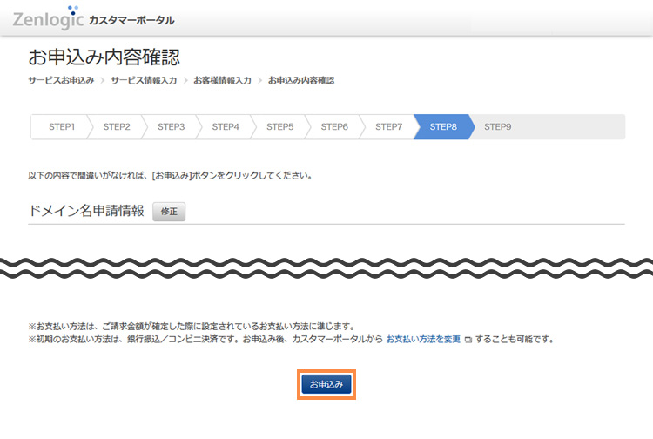Jump to STEP1 in the progress bar
Screen dimensions: 653x439
(62, 127)
